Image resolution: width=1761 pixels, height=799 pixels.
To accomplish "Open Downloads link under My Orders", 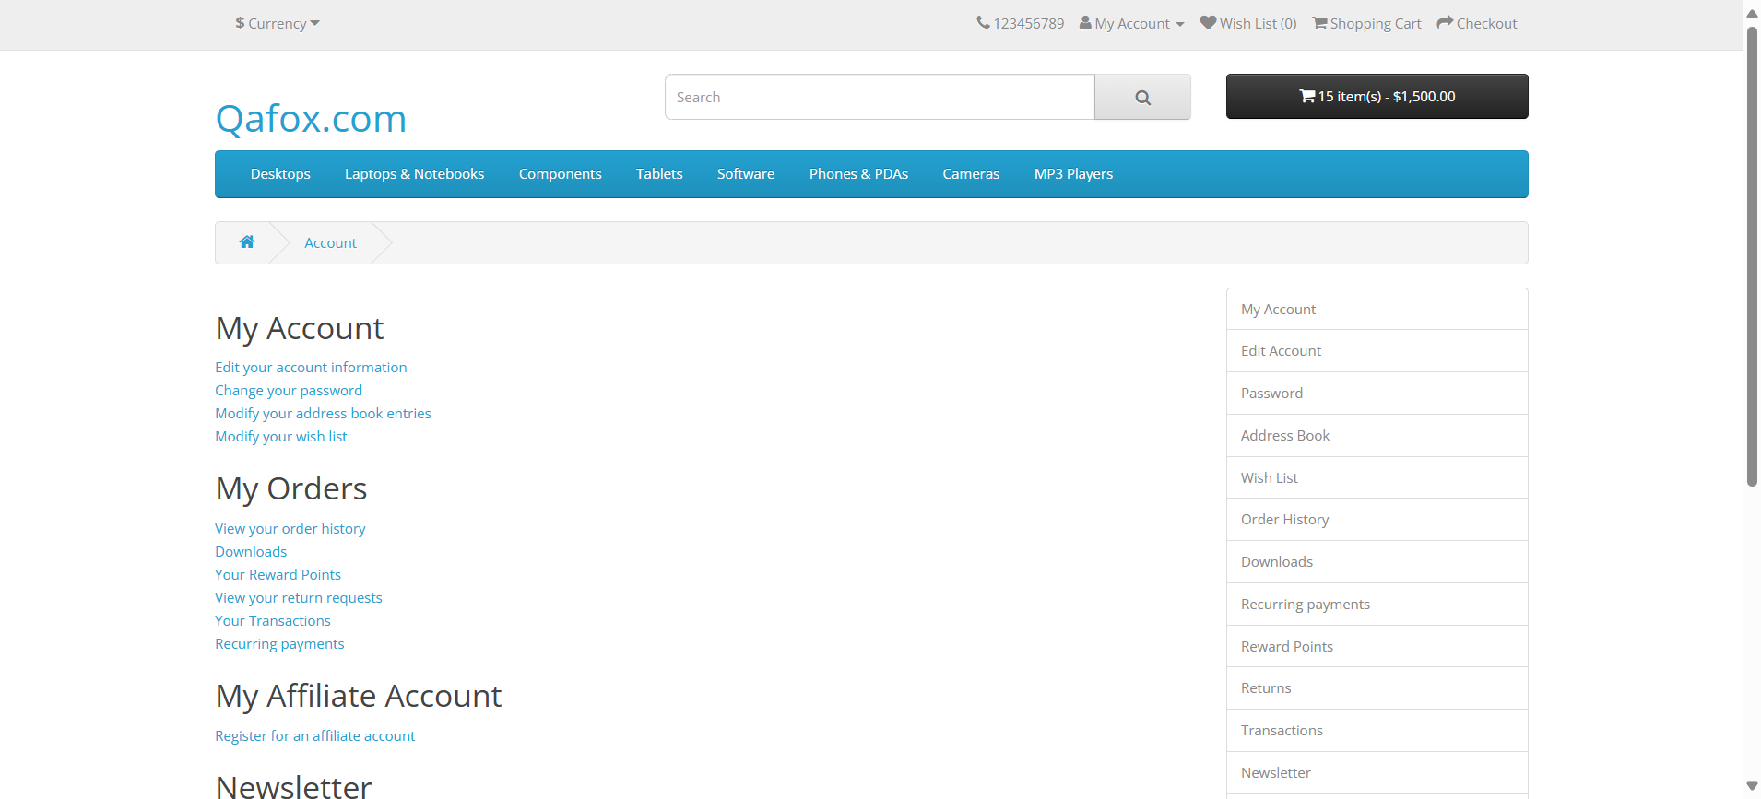I will tap(251, 552).
